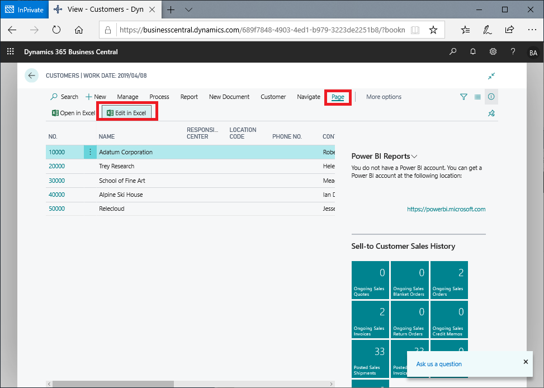Create a New customer
544x388 pixels.
[x=96, y=97]
